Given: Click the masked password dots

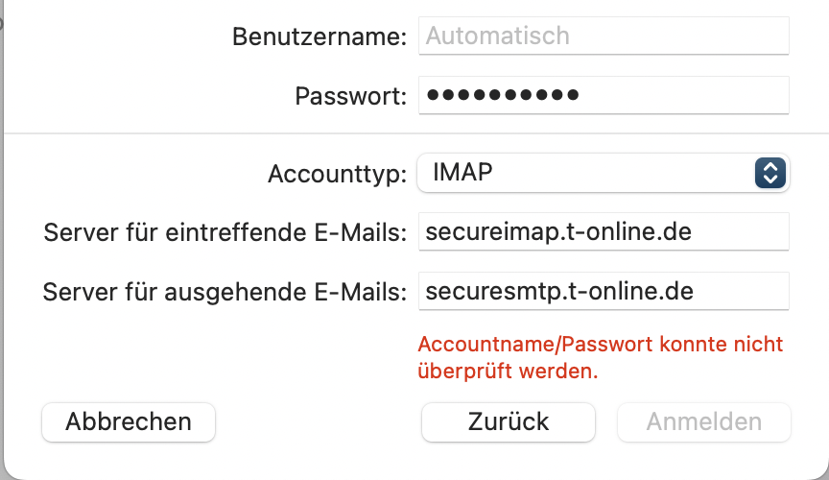Looking at the screenshot, I should 503,95.
